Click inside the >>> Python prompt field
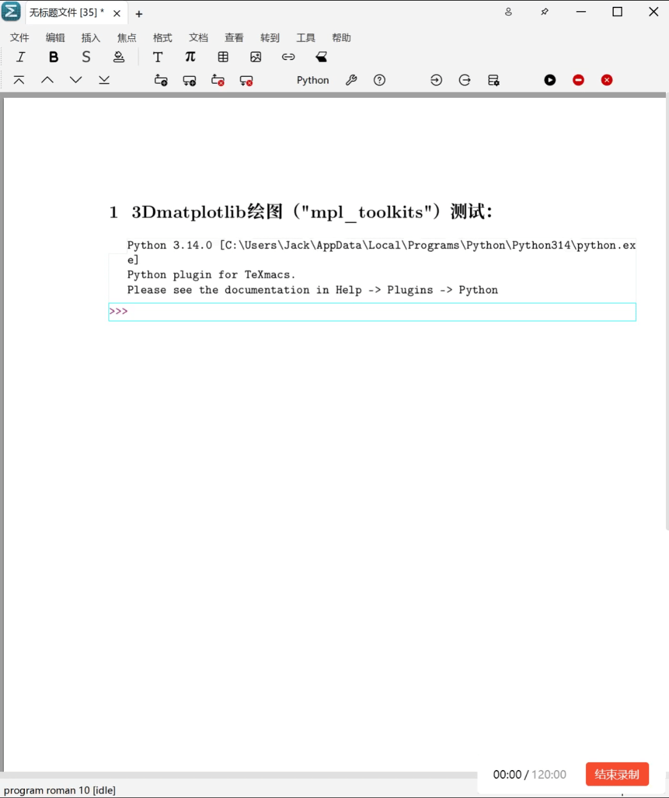Screen dimensions: 669x798 tap(248, 312)
